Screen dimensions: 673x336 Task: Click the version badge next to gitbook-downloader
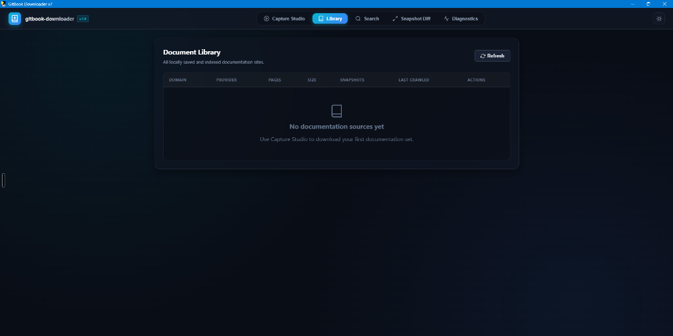coord(83,19)
